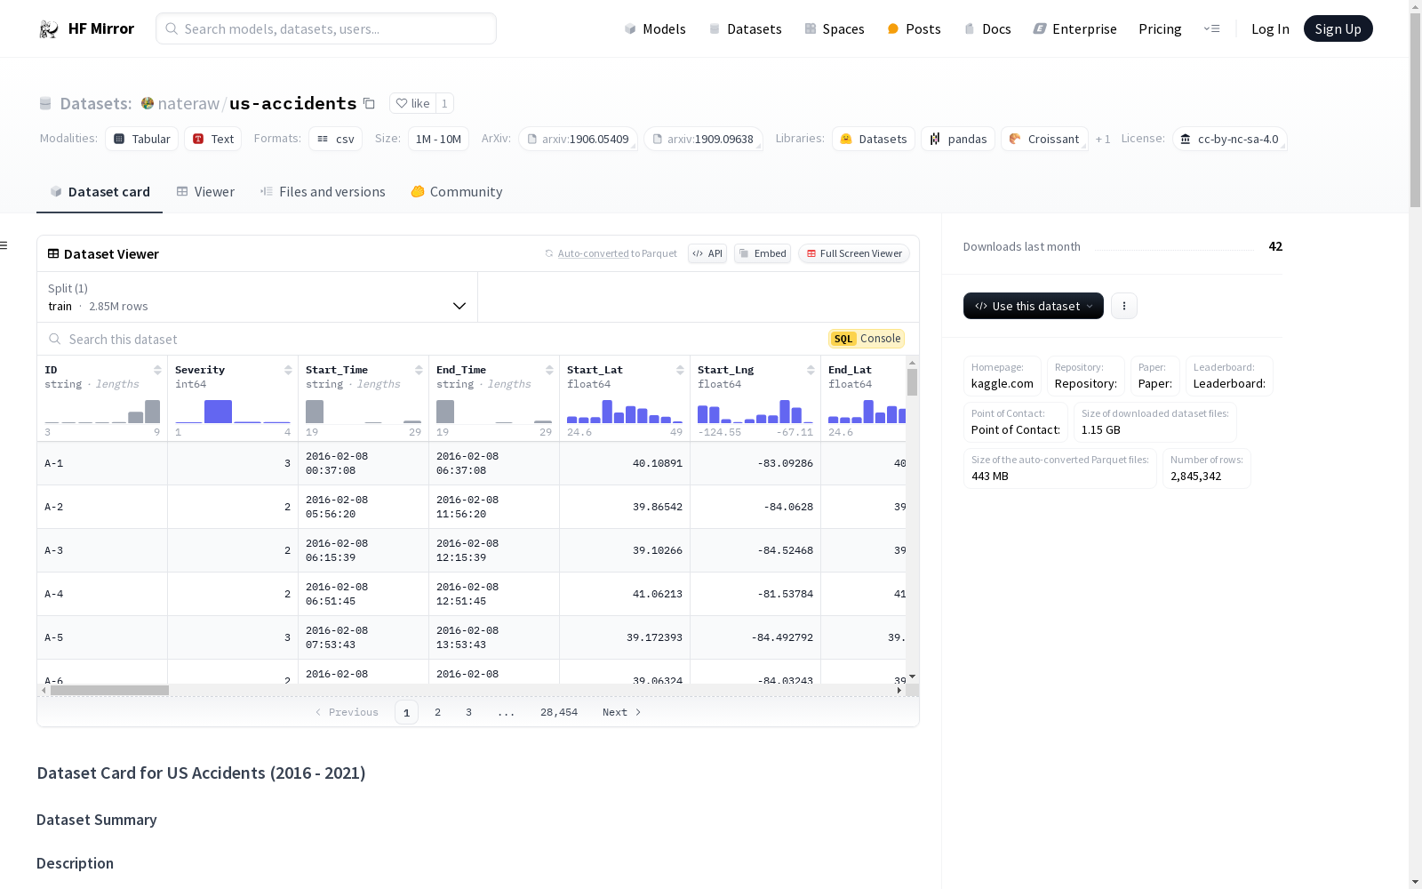The image size is (1422, 889).
Task: Open Datasets in top navigation
Action: pyautogui.click(x=745, y=29)
